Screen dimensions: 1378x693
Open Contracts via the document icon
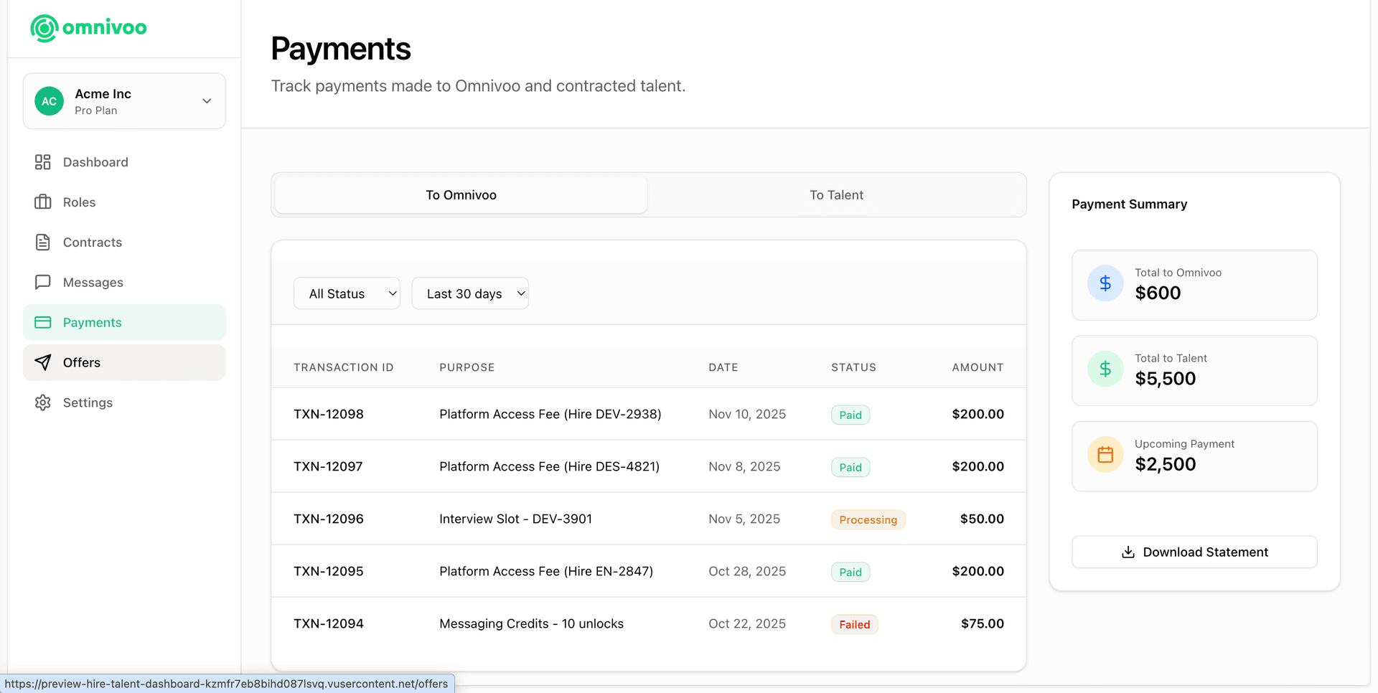coord(43,242)
